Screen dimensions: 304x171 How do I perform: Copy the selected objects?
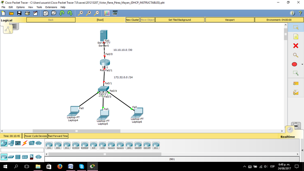tap(46, 13)
